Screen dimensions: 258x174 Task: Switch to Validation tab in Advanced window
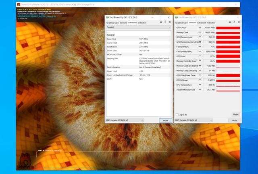142,23
